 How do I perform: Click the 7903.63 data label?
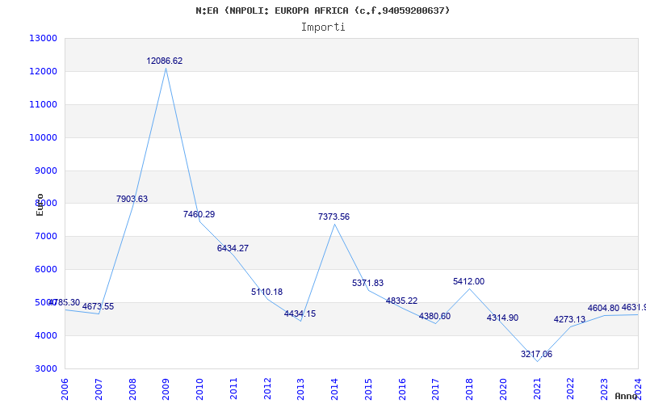click(x=132, y=199)
